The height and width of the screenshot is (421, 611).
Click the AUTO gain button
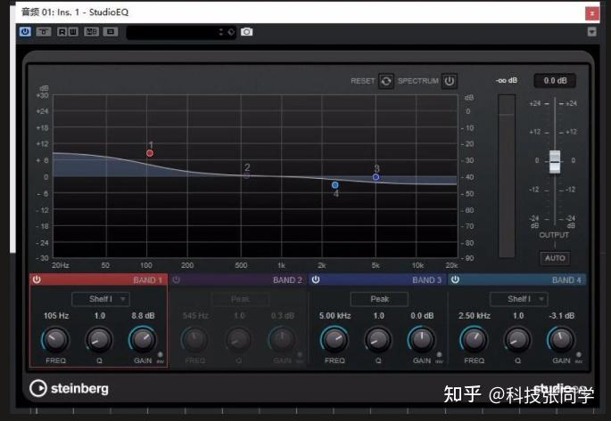(x=555, y=258)
